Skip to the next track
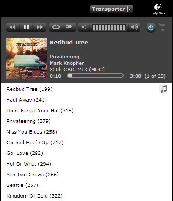The height and width of the screenshot is (201, 173). point(40,27)
